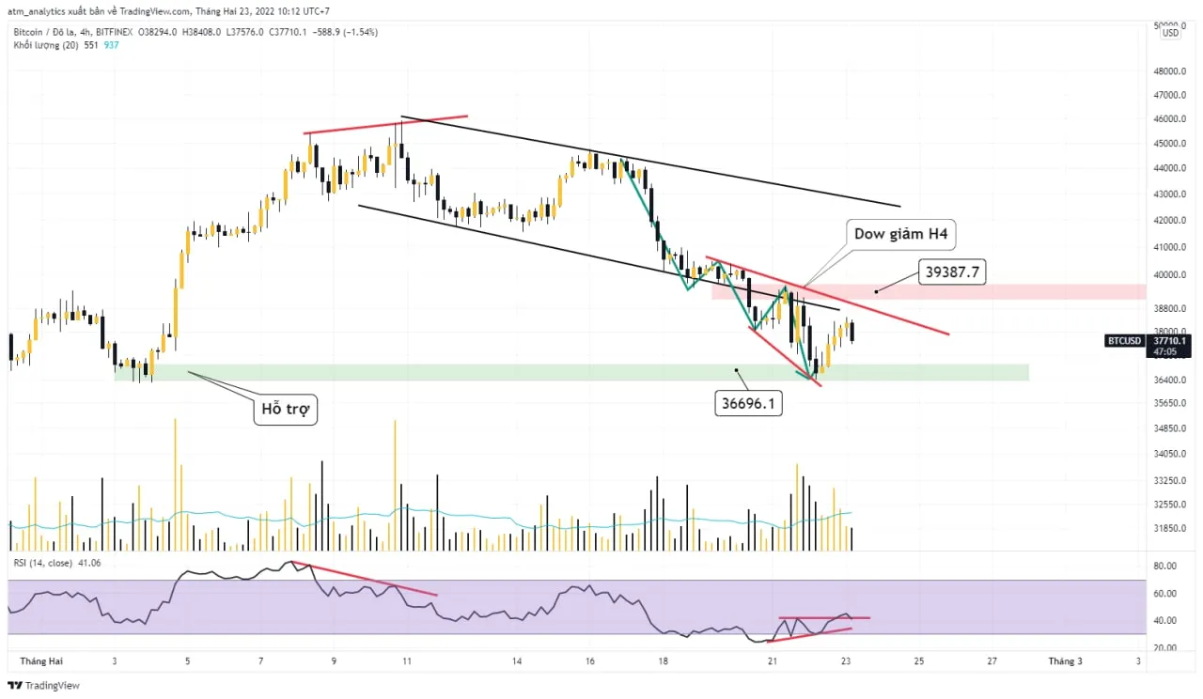
Task: Click the close value C37710.1
Action: coord(290,31)
